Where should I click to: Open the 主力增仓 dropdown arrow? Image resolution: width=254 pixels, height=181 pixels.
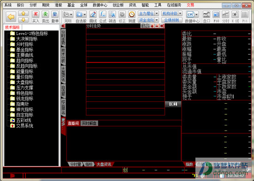pos(157,13)
